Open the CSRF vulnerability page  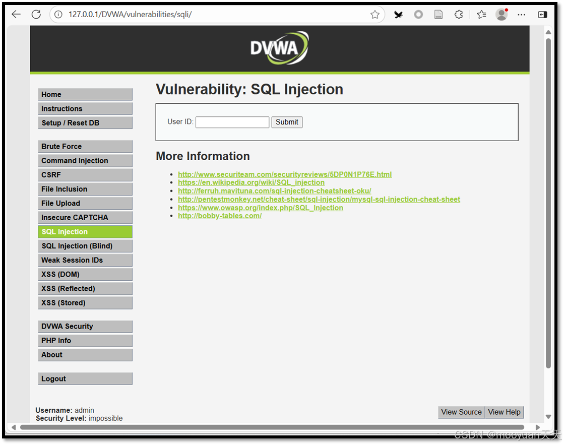[x=85, y=175]
